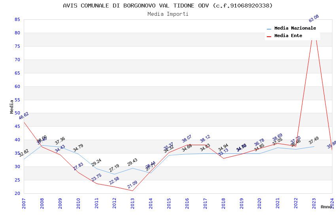Select year 2010 on the x-axis
The image size is (336, 217).
(x=78, y=203)
